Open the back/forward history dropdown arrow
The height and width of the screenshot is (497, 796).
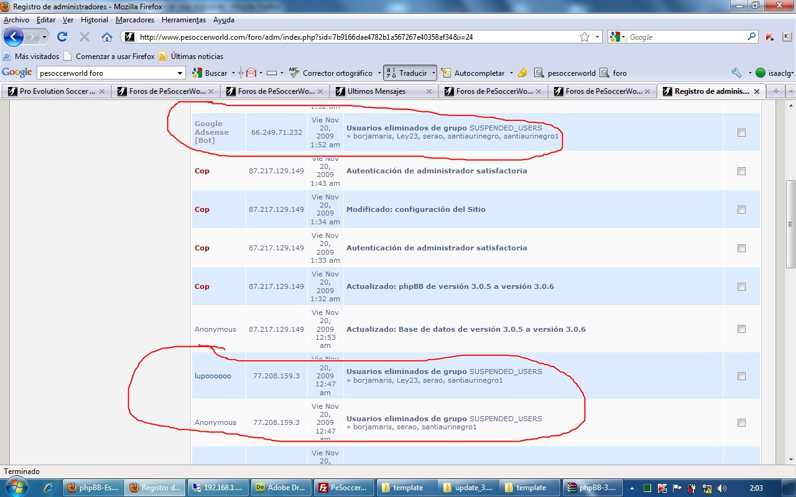click(44, 37)
